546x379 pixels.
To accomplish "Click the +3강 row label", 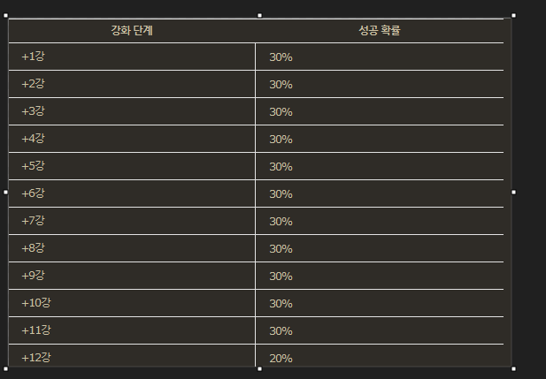I will [x=34, y=111].
